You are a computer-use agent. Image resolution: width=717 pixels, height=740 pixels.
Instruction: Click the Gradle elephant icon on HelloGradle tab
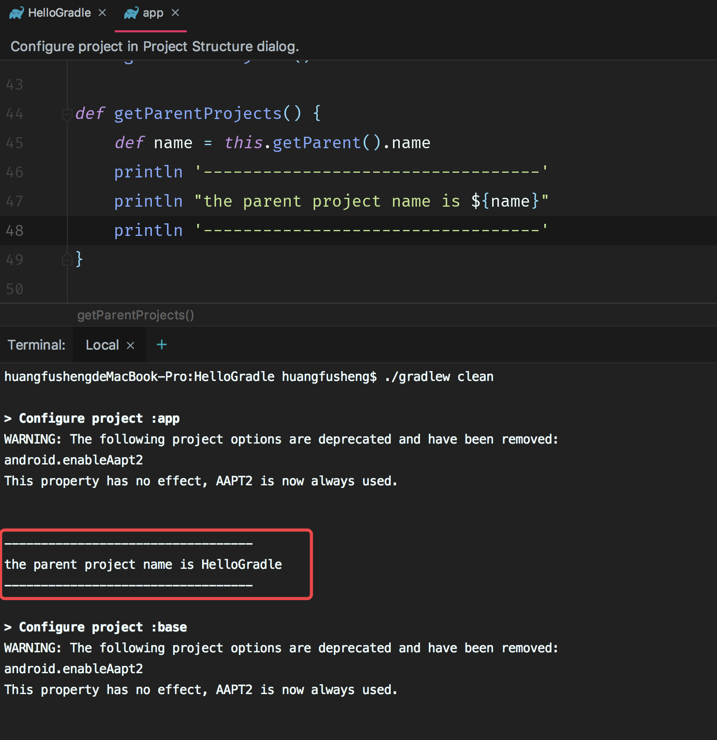pos(17,13)
